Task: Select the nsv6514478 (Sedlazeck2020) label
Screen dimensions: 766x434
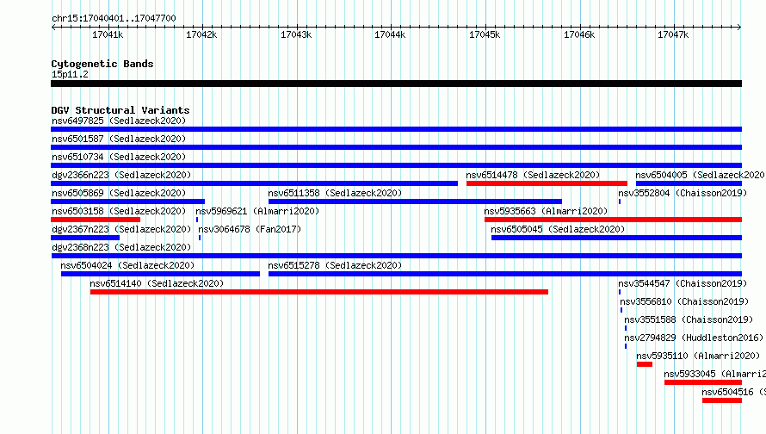Action: (533, 175)
